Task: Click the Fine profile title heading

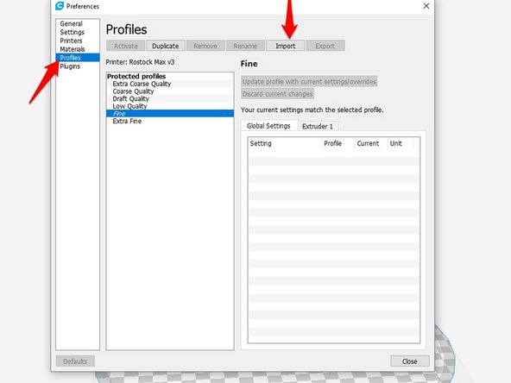Action: click(249, 64)
